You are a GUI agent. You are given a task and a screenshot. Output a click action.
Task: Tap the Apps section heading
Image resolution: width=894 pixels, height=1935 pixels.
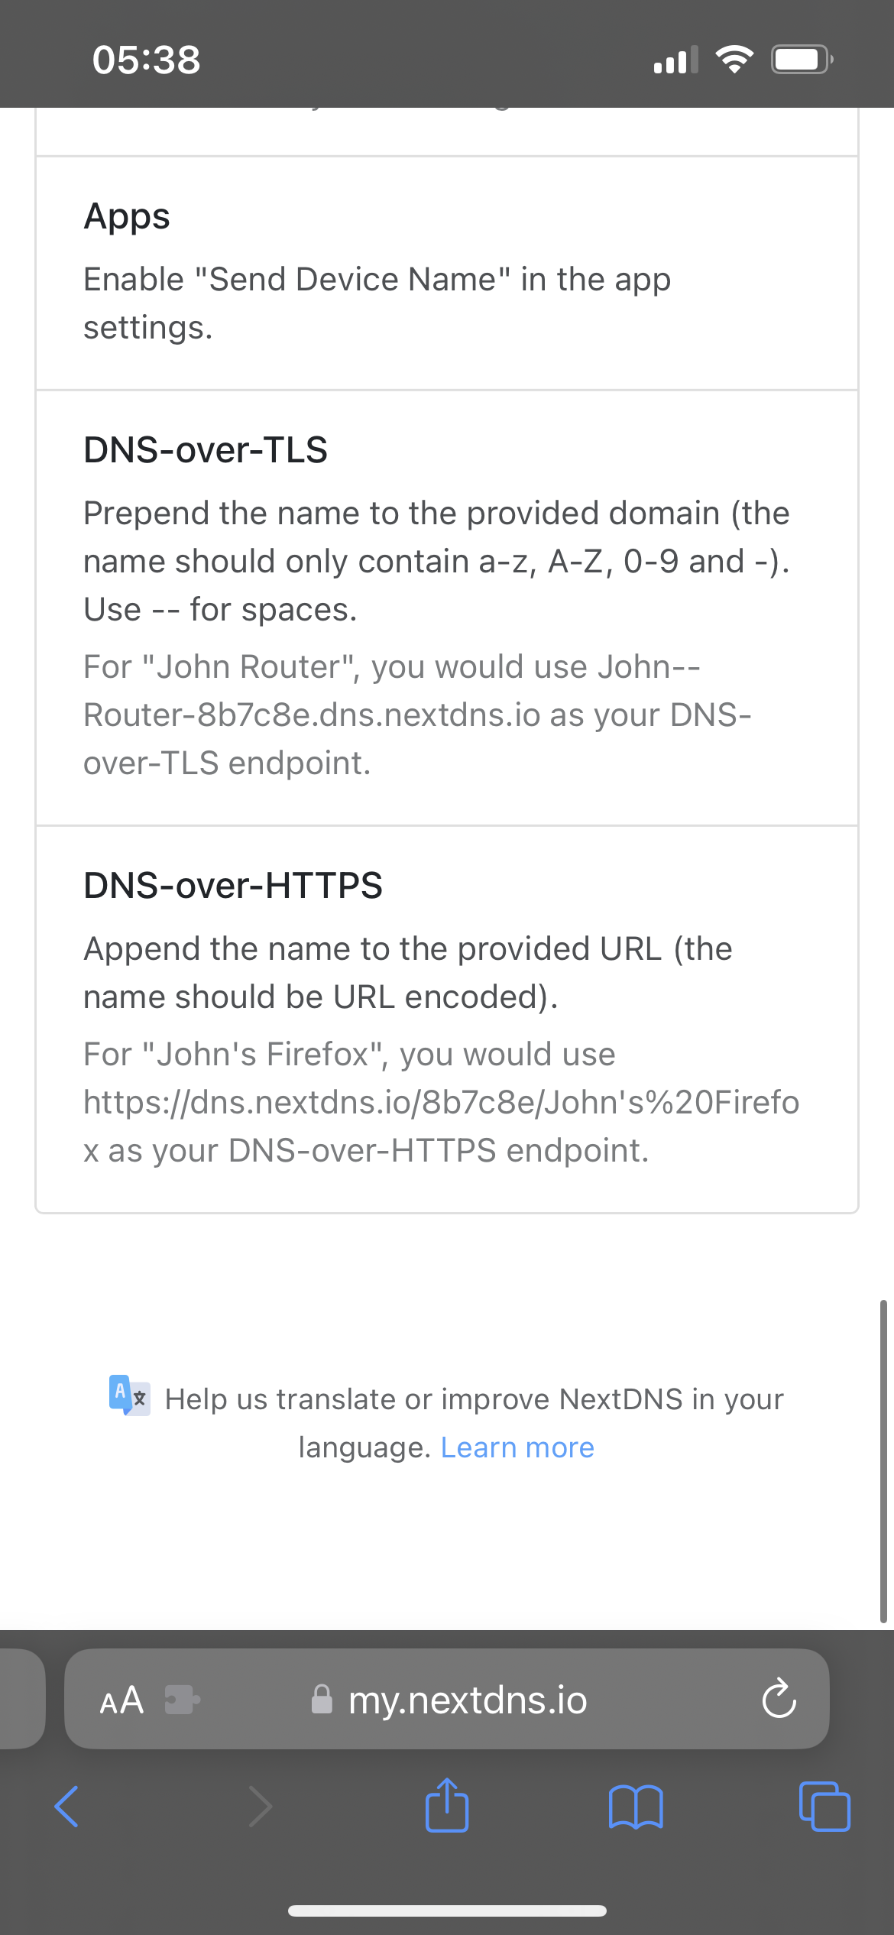click(127, 216)
